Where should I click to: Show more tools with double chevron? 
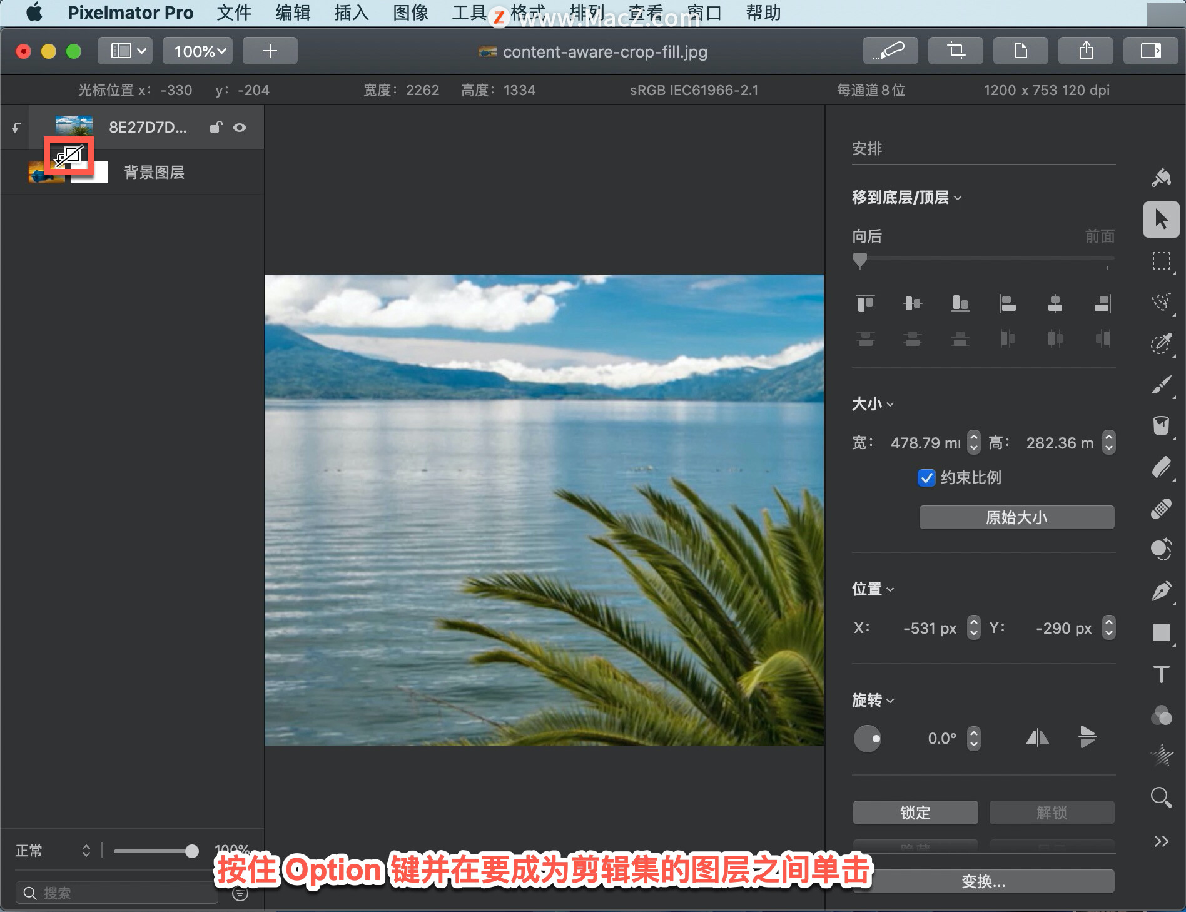pos(1162,841)
